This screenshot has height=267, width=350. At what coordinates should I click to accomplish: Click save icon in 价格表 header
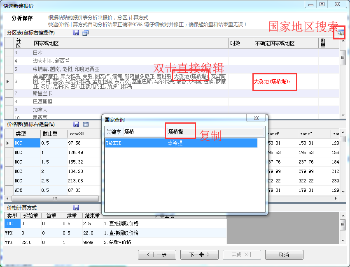[76, 124]
